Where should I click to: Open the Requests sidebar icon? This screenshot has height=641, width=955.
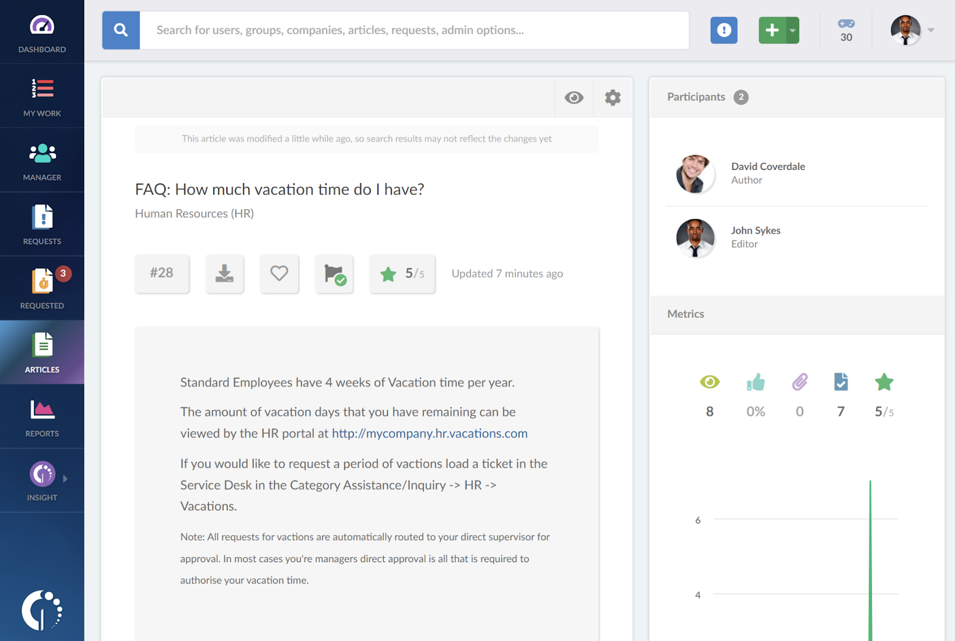coord(42,224)
